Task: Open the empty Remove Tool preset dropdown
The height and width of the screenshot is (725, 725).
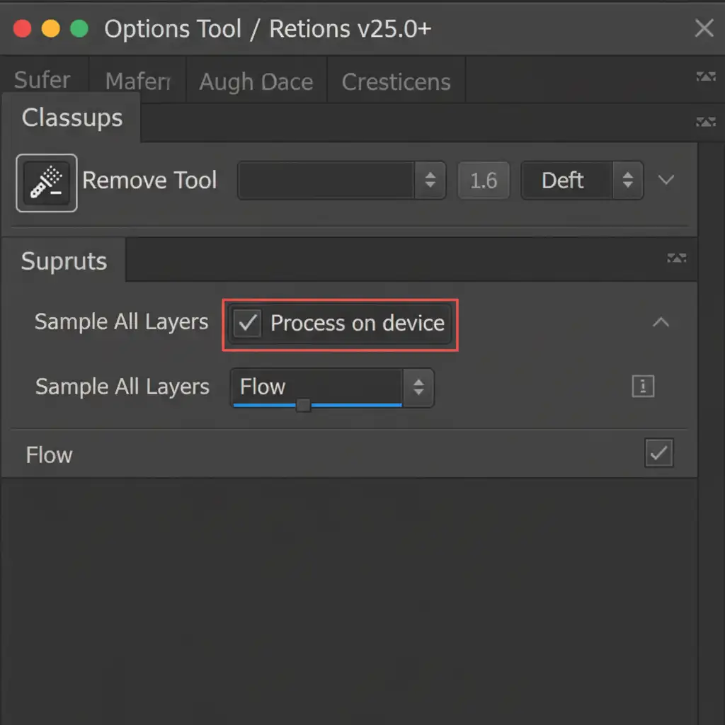Action: point(341,181)
